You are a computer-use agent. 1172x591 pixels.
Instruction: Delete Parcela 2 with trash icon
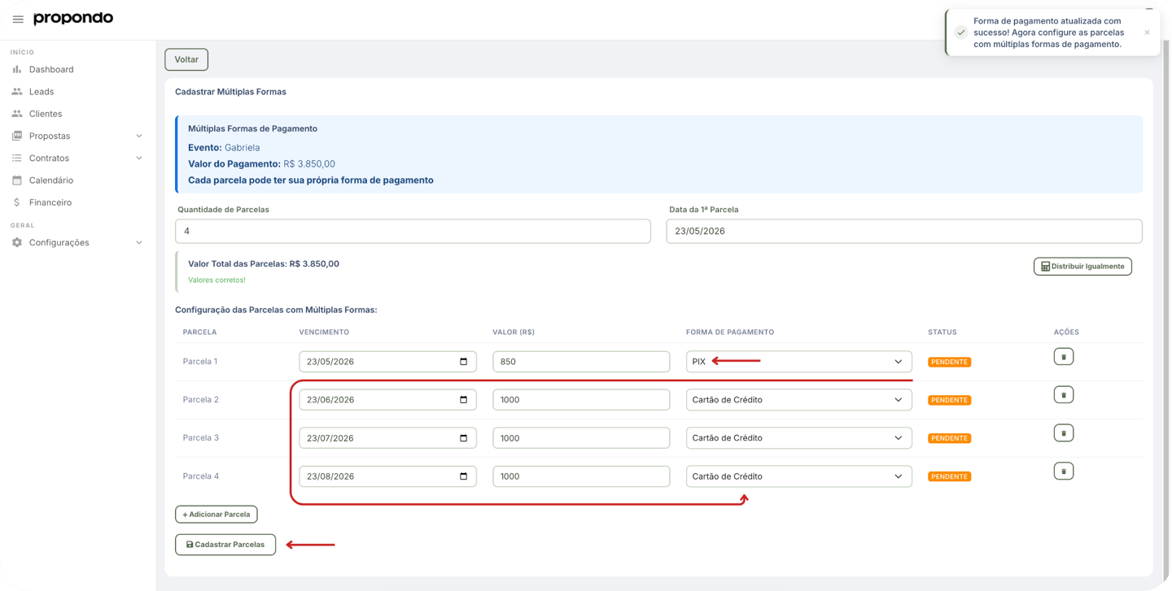point(1063,395)
